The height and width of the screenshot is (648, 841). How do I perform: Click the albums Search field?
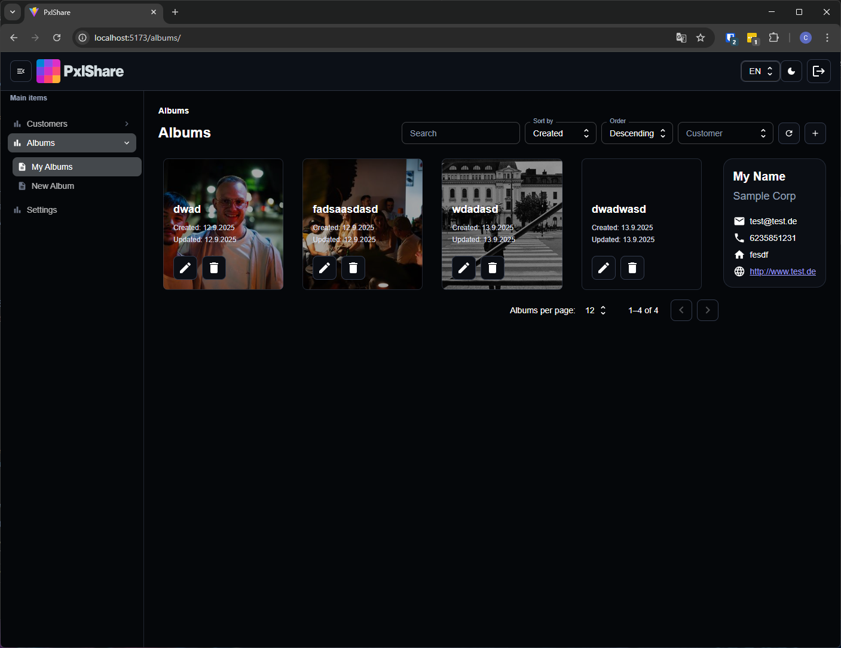click(x=460, y=133)
